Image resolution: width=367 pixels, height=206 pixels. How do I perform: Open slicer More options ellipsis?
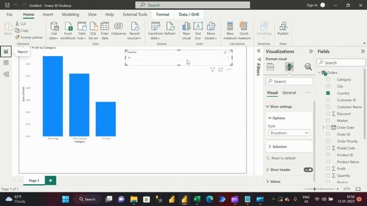tap(229, 69)
